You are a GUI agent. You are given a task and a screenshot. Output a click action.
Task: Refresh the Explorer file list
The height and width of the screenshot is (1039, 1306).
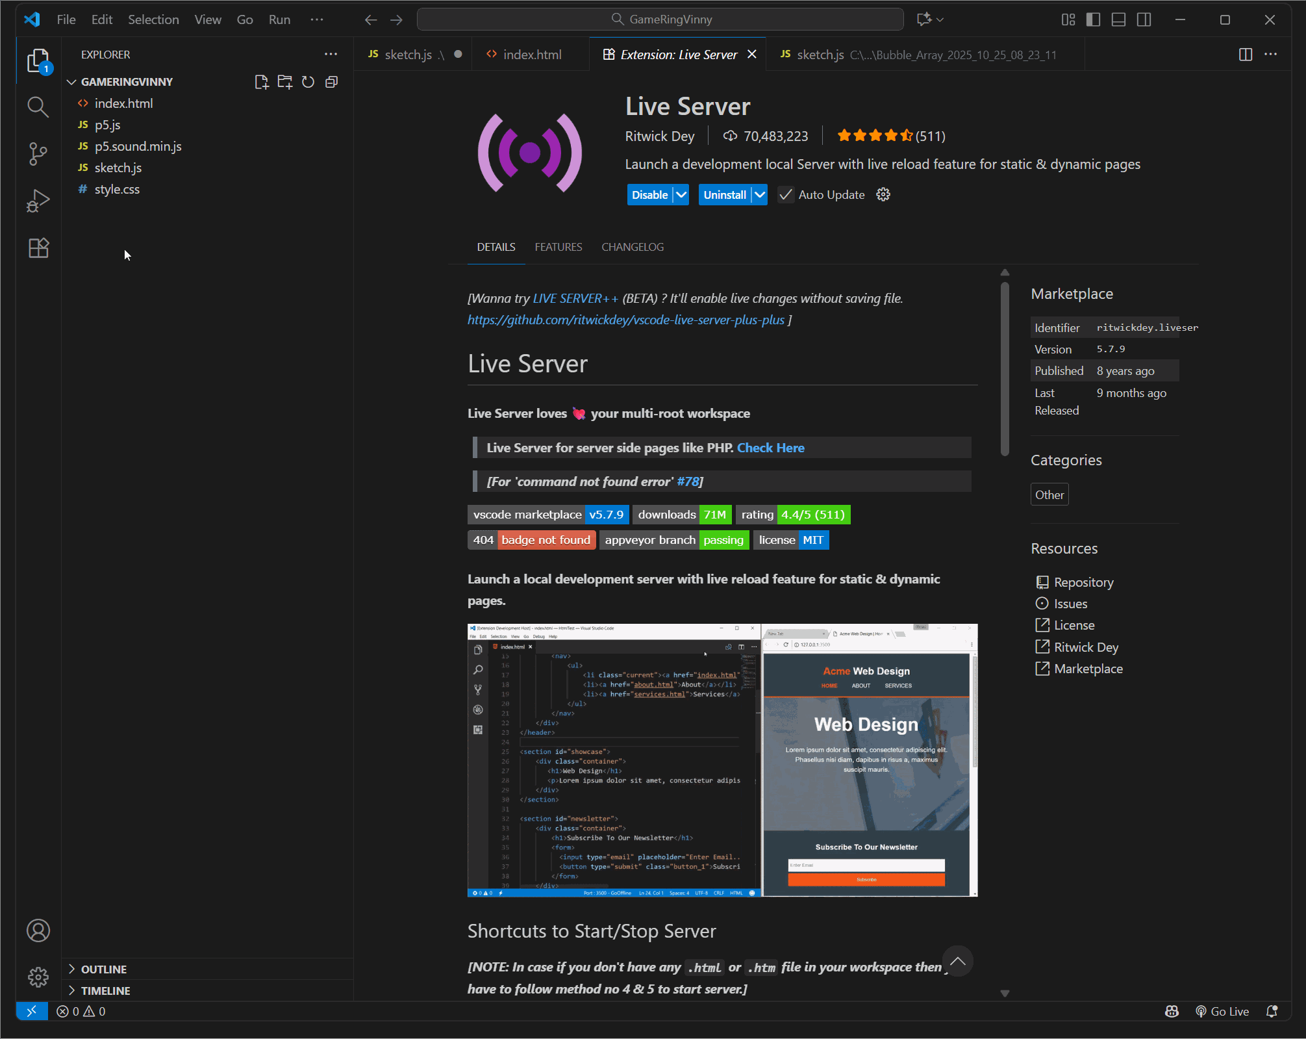(308, 82)
